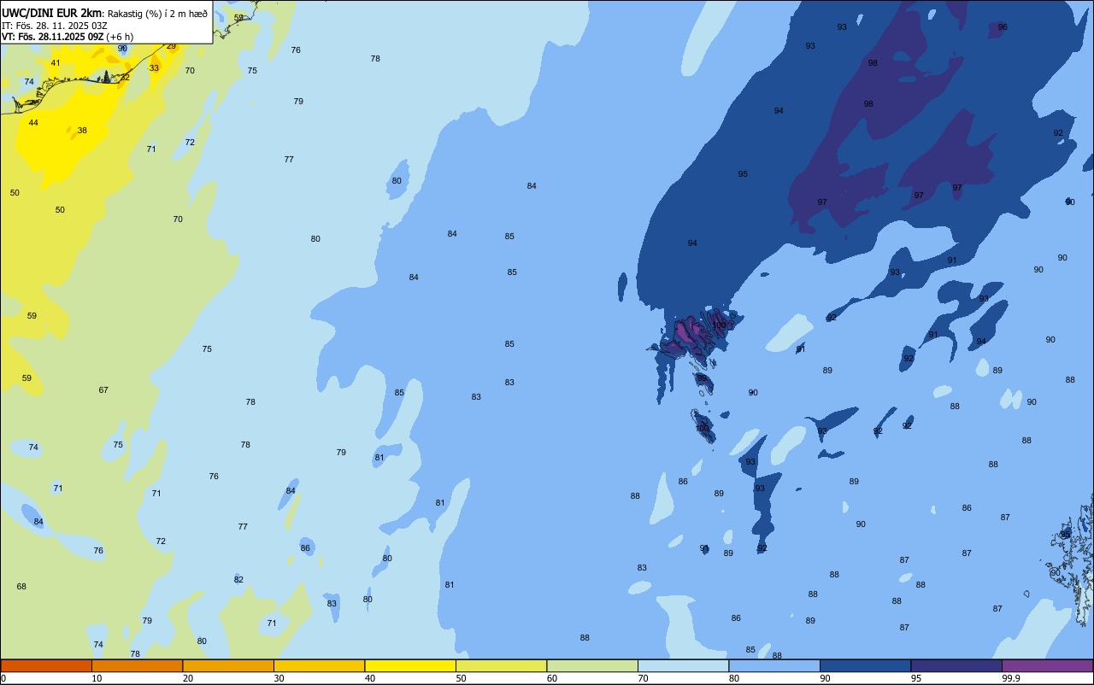Click the legend scale label 0
Screen dimensions: 1094x685
coord(3,678)
